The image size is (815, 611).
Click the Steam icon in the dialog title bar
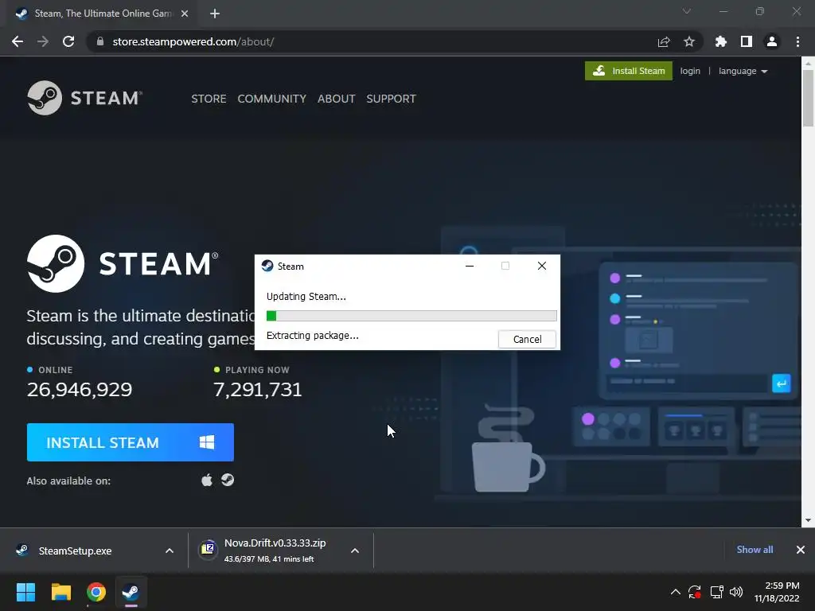click(267, 266)
